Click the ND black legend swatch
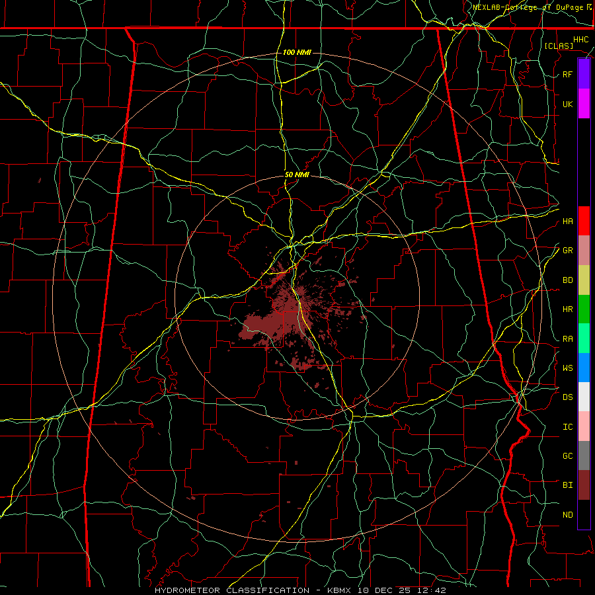595x595 pixels. [x=584, y=514]
